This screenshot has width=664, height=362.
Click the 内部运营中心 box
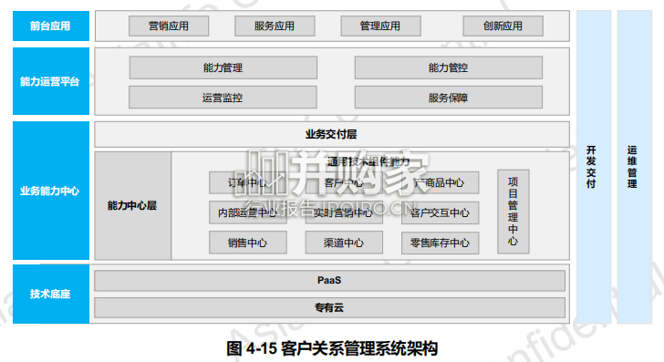(248, 212)
